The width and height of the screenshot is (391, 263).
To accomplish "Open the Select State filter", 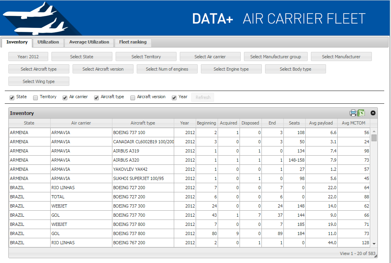I will pyautogui.click(x=82, y=57).
